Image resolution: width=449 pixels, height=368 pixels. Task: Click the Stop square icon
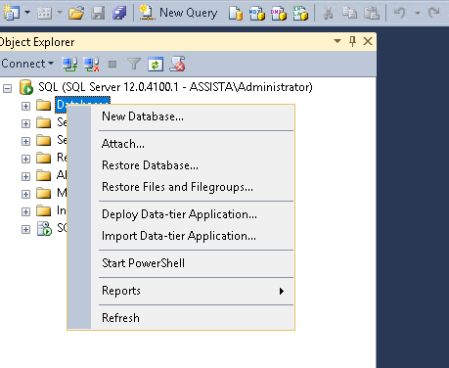[x=112, y=65]
